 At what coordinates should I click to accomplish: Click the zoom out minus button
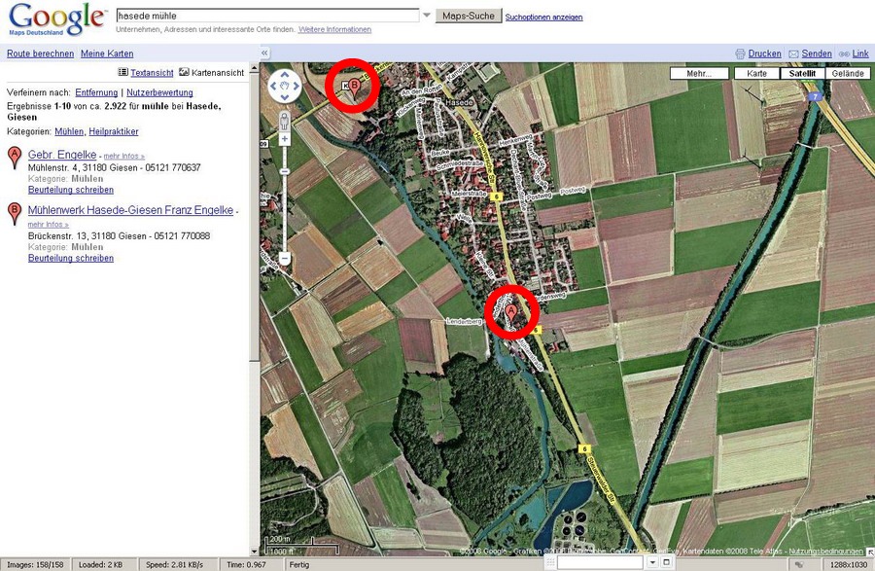tap(284, 258)
